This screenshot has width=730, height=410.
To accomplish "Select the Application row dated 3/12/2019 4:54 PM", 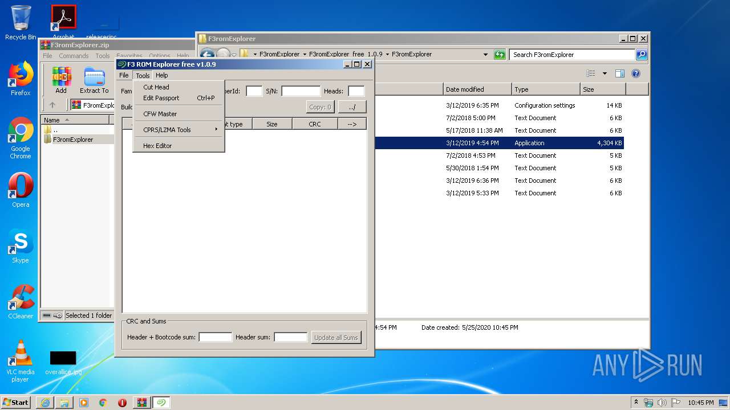I will click(x=499, y=143).
